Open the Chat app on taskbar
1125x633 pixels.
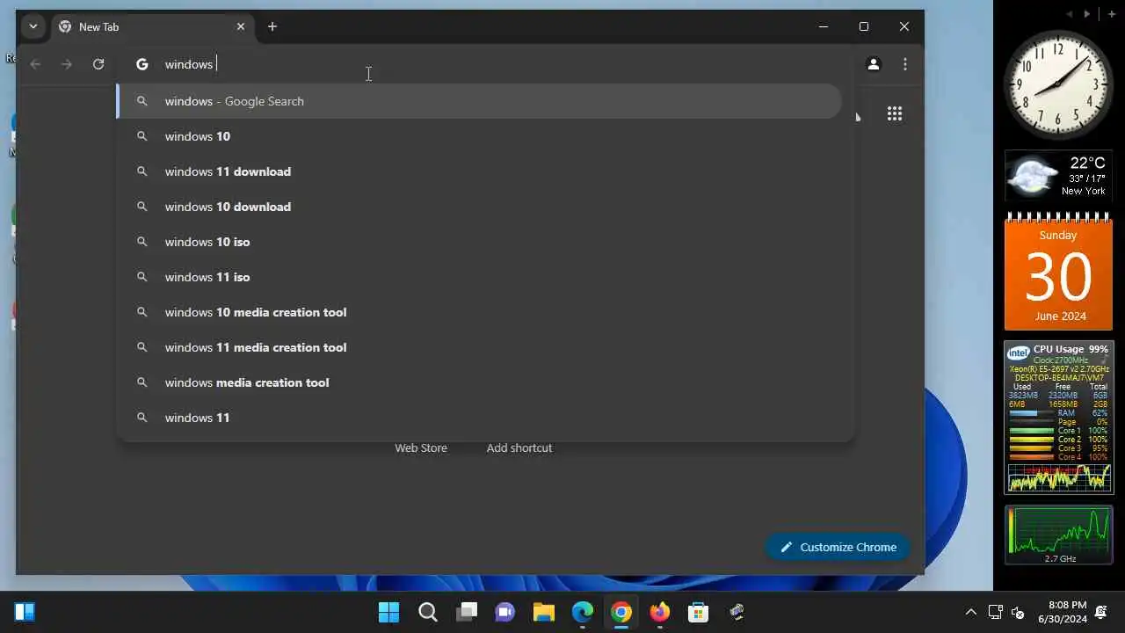(x=504, y=612)
